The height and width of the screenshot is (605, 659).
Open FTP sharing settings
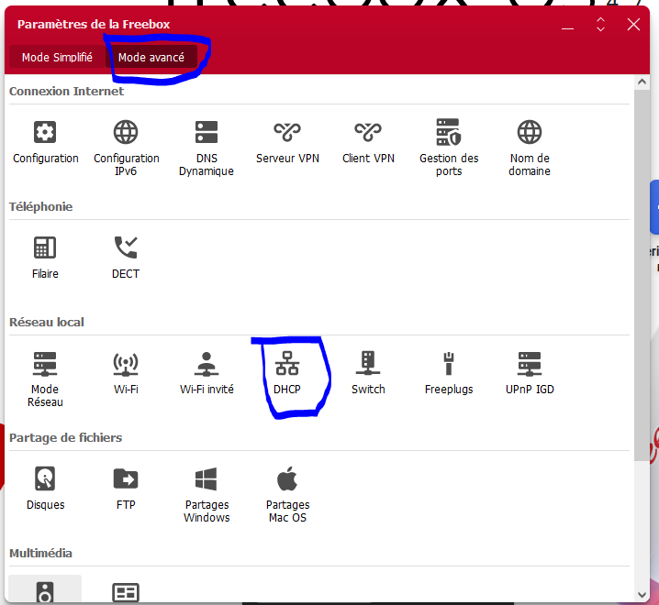tap(126, 488)
